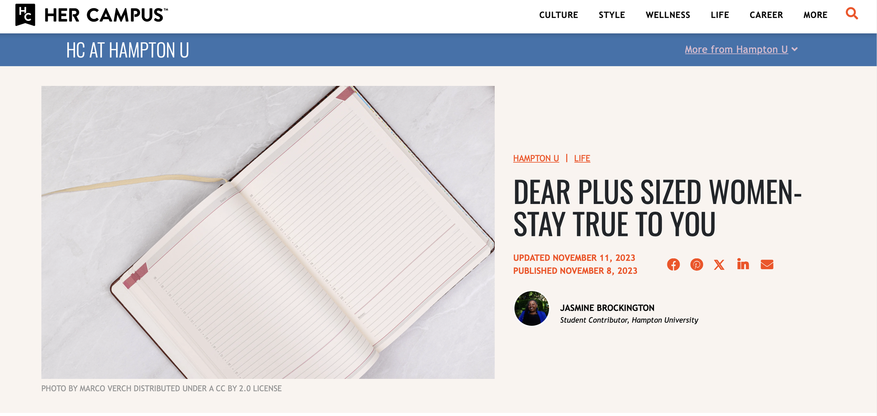Share the article on X
This screenshot has width=877, height=416.
719,265
